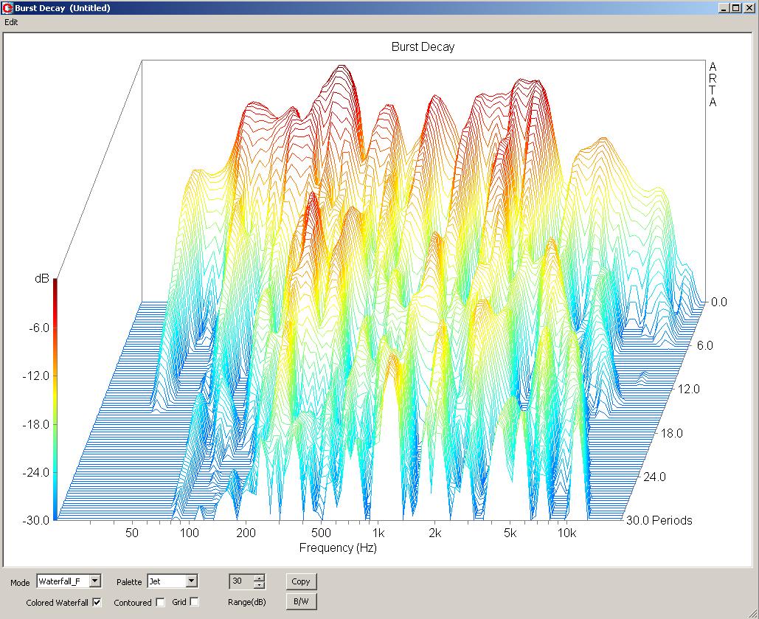This screenshot has width=759, height=619.
Task: Click the 2k frequency tick label
Action: click(x=434, y=533)
